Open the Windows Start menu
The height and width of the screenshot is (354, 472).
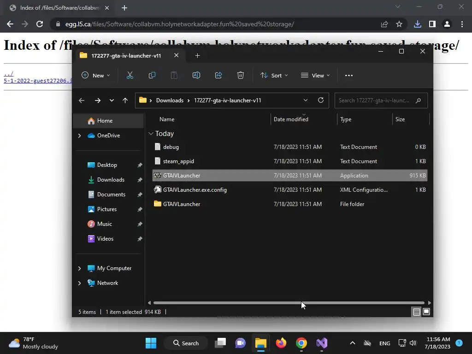click(x=151, y=343)
